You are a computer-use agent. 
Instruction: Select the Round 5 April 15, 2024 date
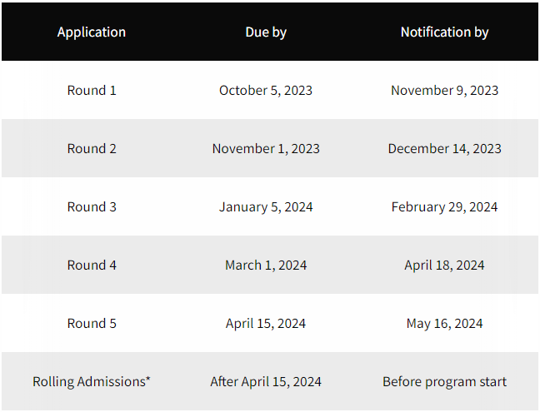(266, 323)
